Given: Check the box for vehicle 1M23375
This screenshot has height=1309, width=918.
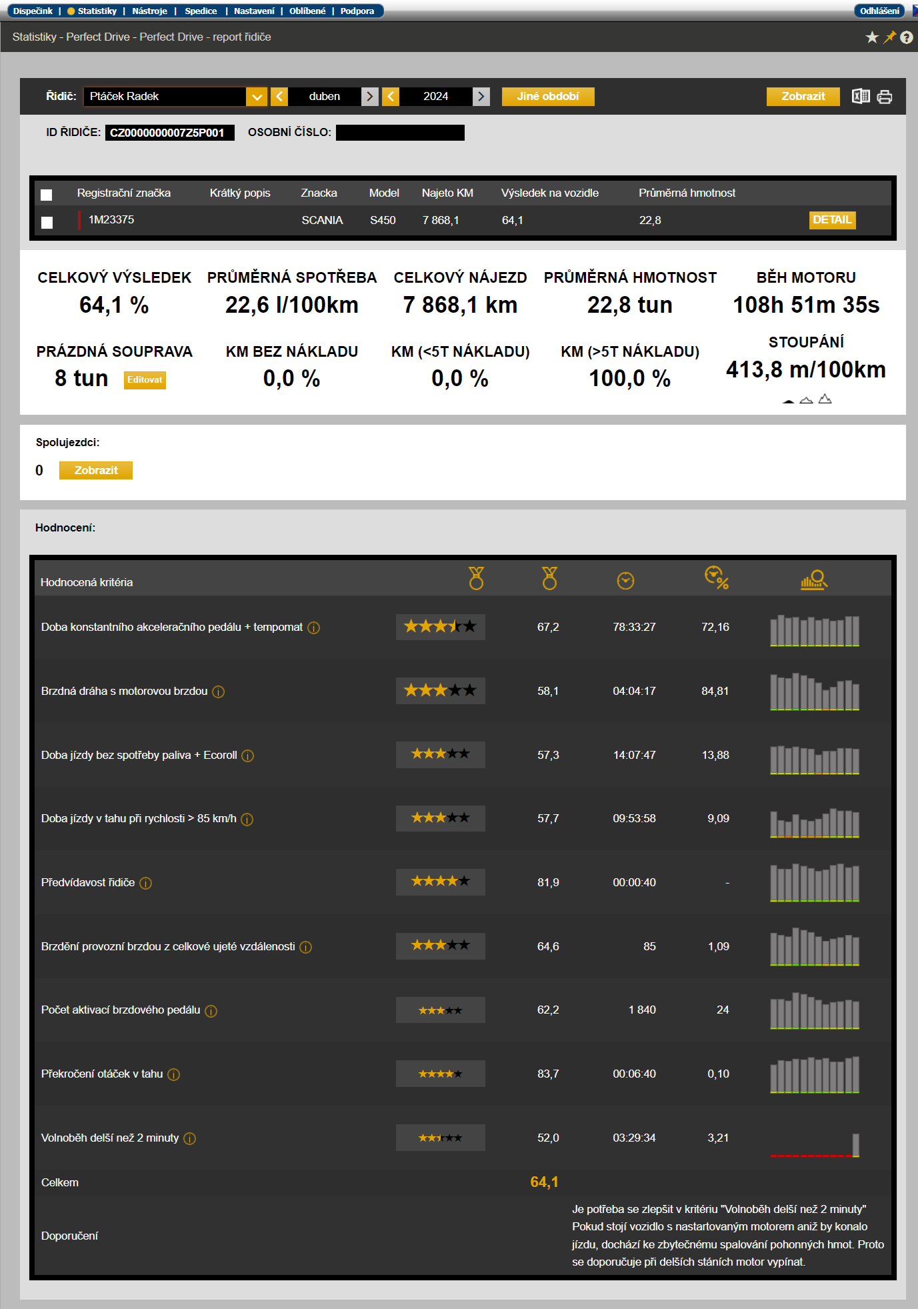Looking at the screenshot, I should click(x=47, y=222).
